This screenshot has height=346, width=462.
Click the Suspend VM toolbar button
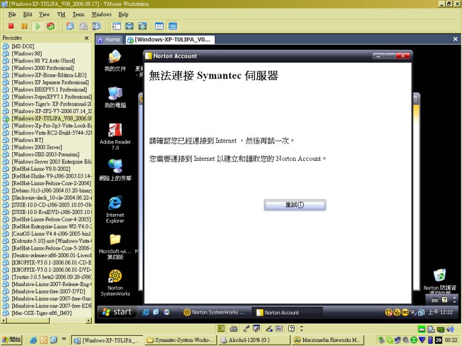(24, 26)
